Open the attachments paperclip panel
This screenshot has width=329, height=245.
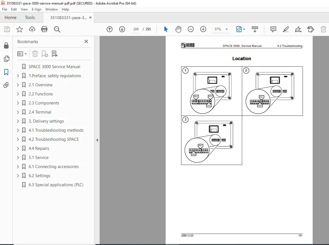pyautogui.click(x=6, y=85)
